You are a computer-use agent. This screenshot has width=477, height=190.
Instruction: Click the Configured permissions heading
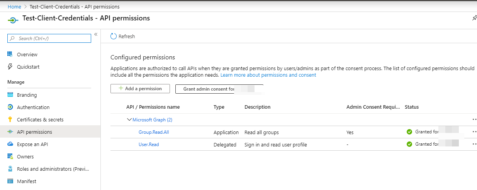tap(143, 57)
